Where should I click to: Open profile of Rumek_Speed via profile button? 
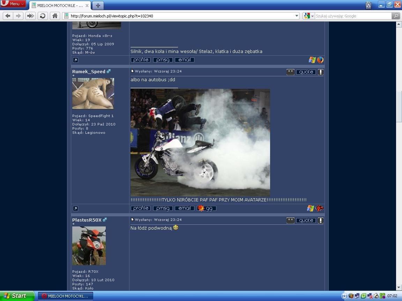point(141,208)
